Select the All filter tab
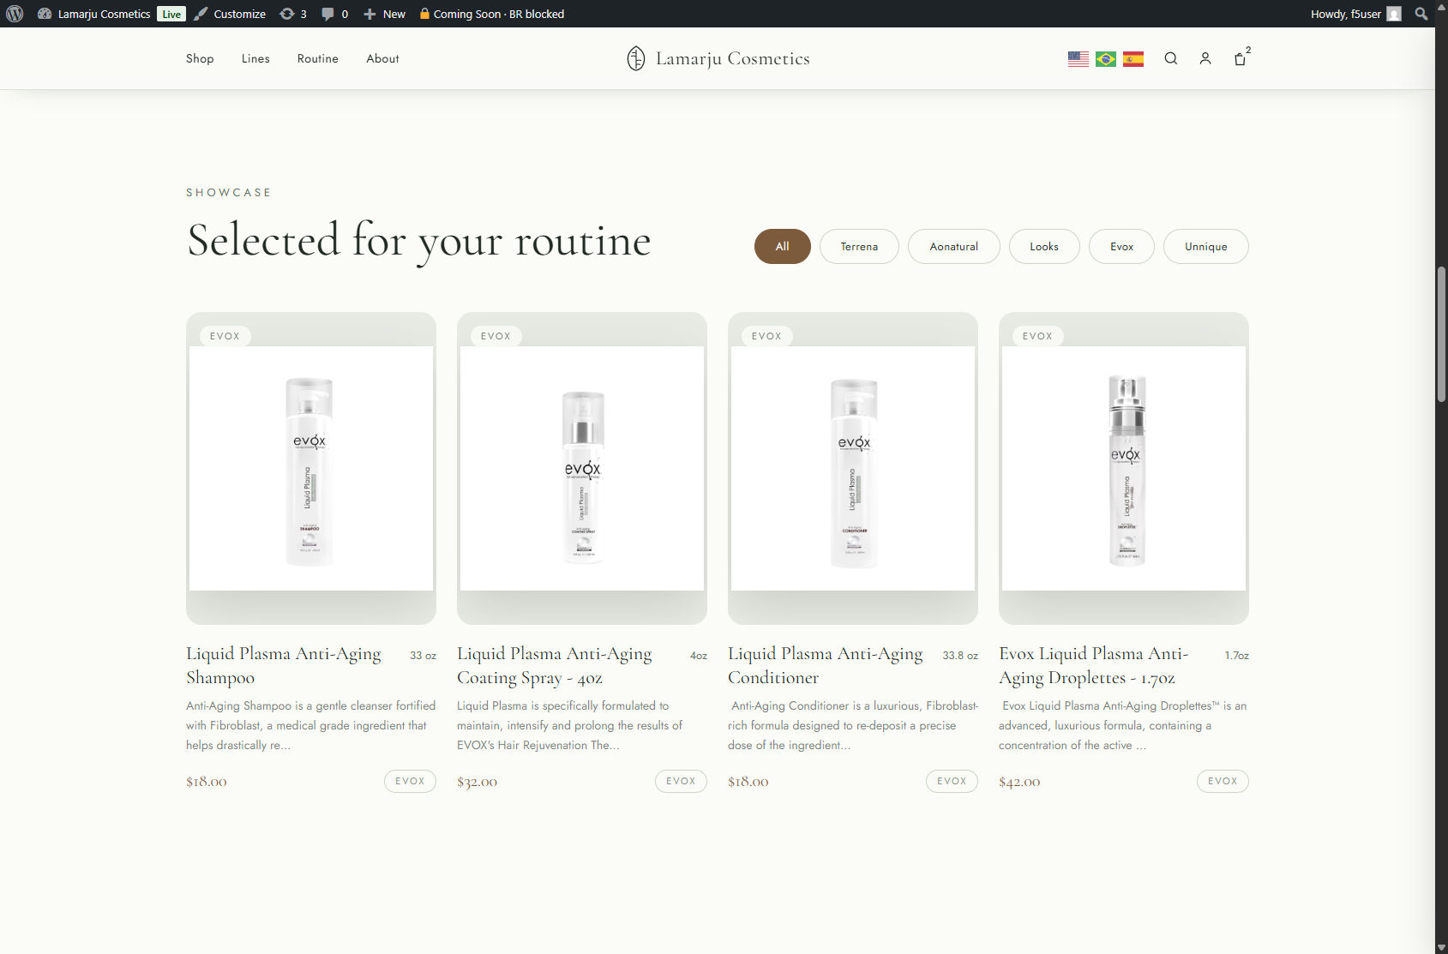Image resolution: width=1448 pixels, height=954 pixels. tap(783, 246)
